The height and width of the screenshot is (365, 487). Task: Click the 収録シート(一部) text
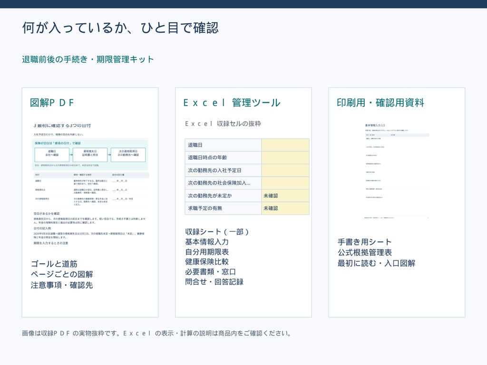click(217, 232)
